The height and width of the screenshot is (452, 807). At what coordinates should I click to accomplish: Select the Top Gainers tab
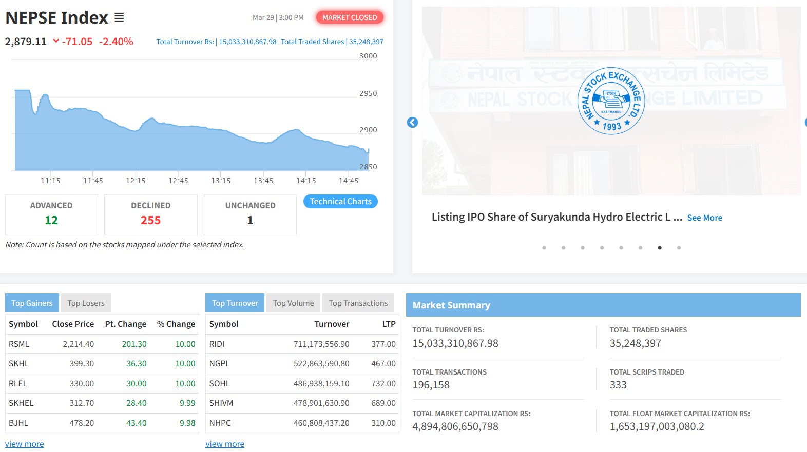point(32,303)
